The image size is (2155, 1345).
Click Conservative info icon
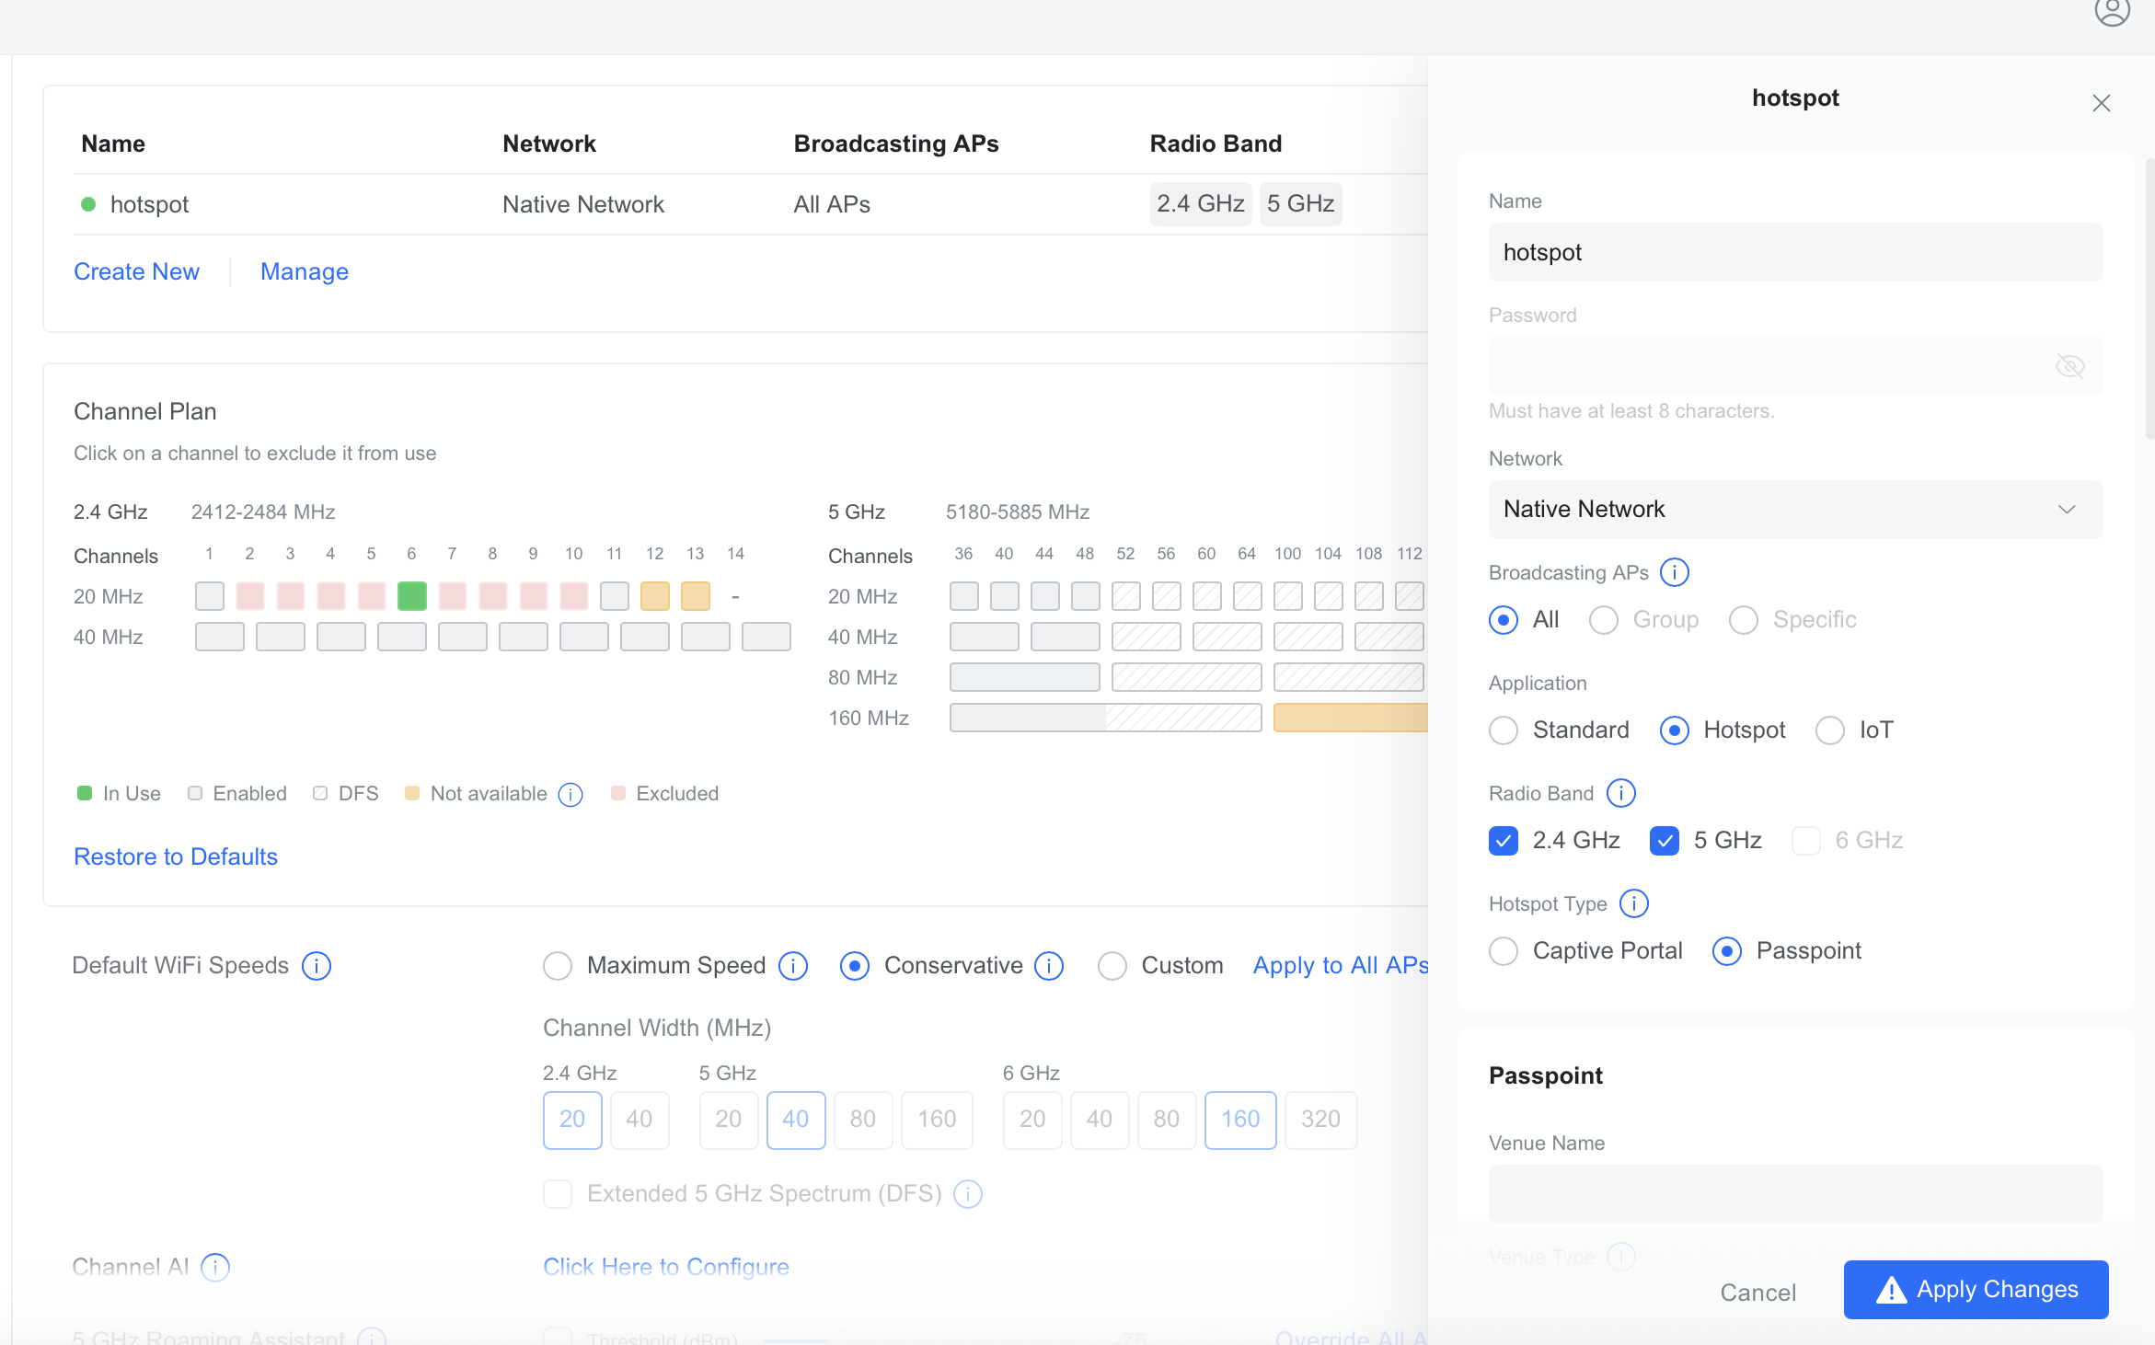pos(1048,966)
